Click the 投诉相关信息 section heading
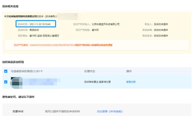Screen dimensions: 192x116 click(10, 6)
